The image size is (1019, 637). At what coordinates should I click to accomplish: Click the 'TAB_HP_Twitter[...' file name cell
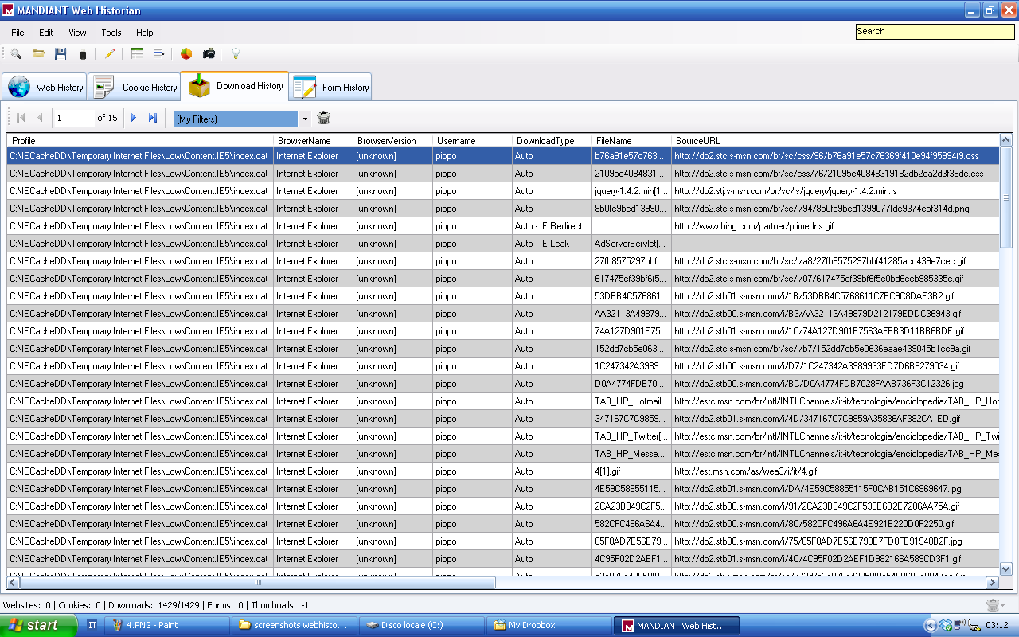pos(631,436)
